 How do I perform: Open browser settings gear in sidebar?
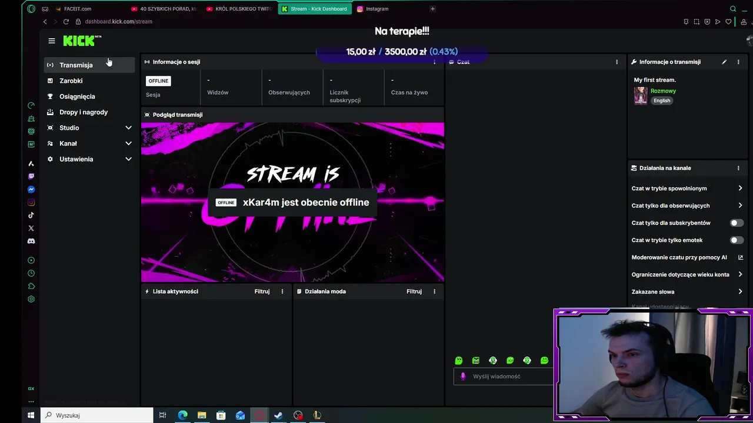(31, 299)
